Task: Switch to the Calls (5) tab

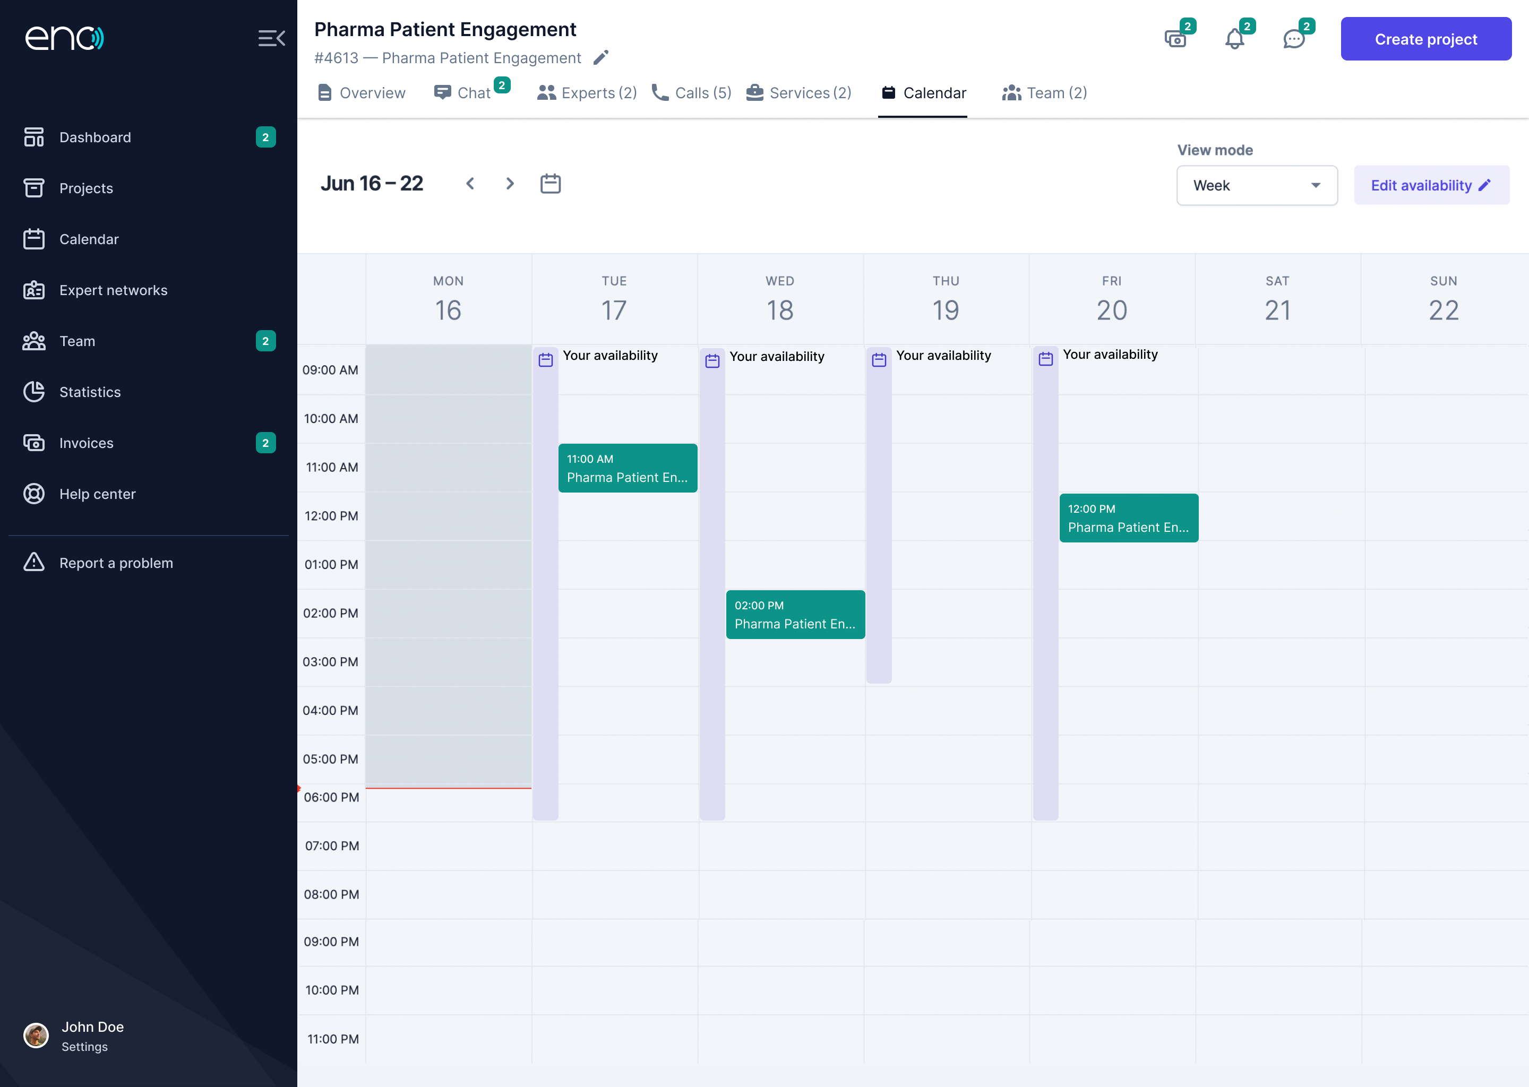Action: tap(692, 93)
